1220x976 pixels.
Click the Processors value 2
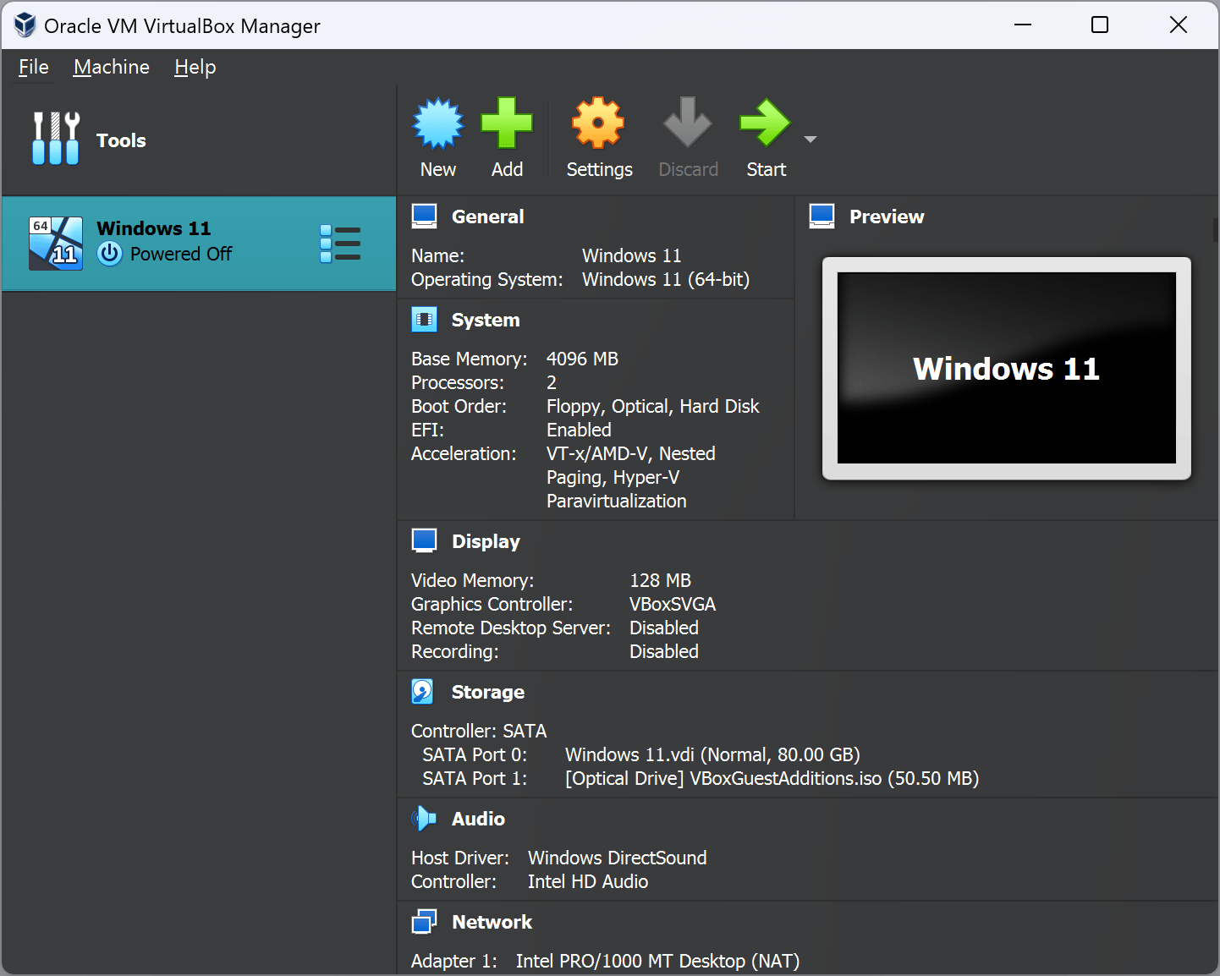pos(552,382)
